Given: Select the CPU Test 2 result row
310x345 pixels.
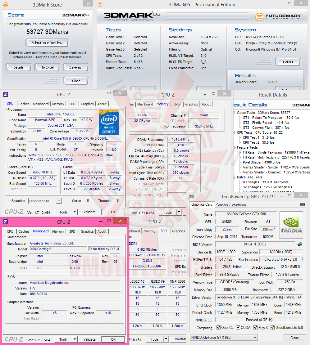Looking at the screenshot, I should (258, 143).
